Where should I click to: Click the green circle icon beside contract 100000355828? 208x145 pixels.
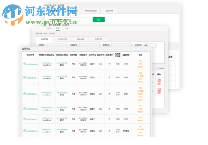25,64
